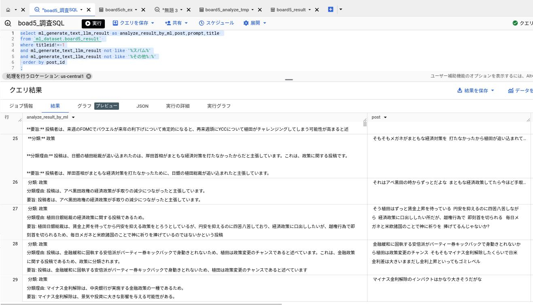Expand the home tab dropdown arrow
The image size is (533, 305).
click(x=16, y=10)
